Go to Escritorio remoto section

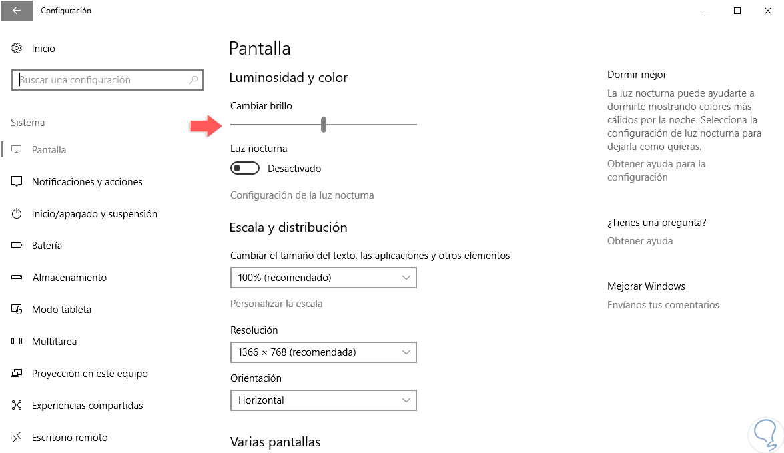click(69, 438)
